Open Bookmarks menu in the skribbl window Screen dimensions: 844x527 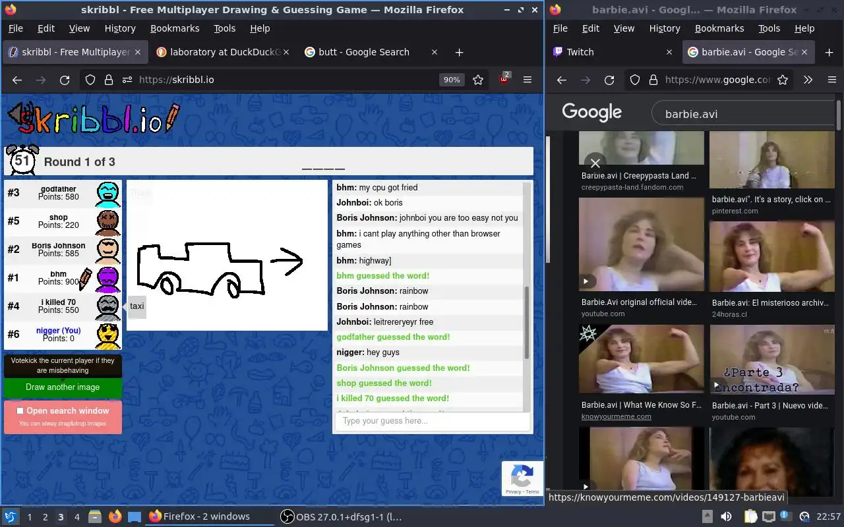175,28
